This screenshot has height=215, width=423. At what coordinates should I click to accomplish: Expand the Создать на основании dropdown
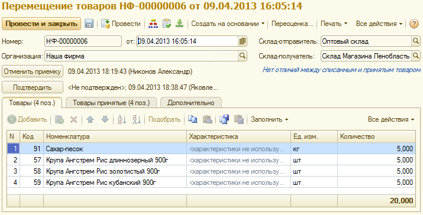coord(228,24)
